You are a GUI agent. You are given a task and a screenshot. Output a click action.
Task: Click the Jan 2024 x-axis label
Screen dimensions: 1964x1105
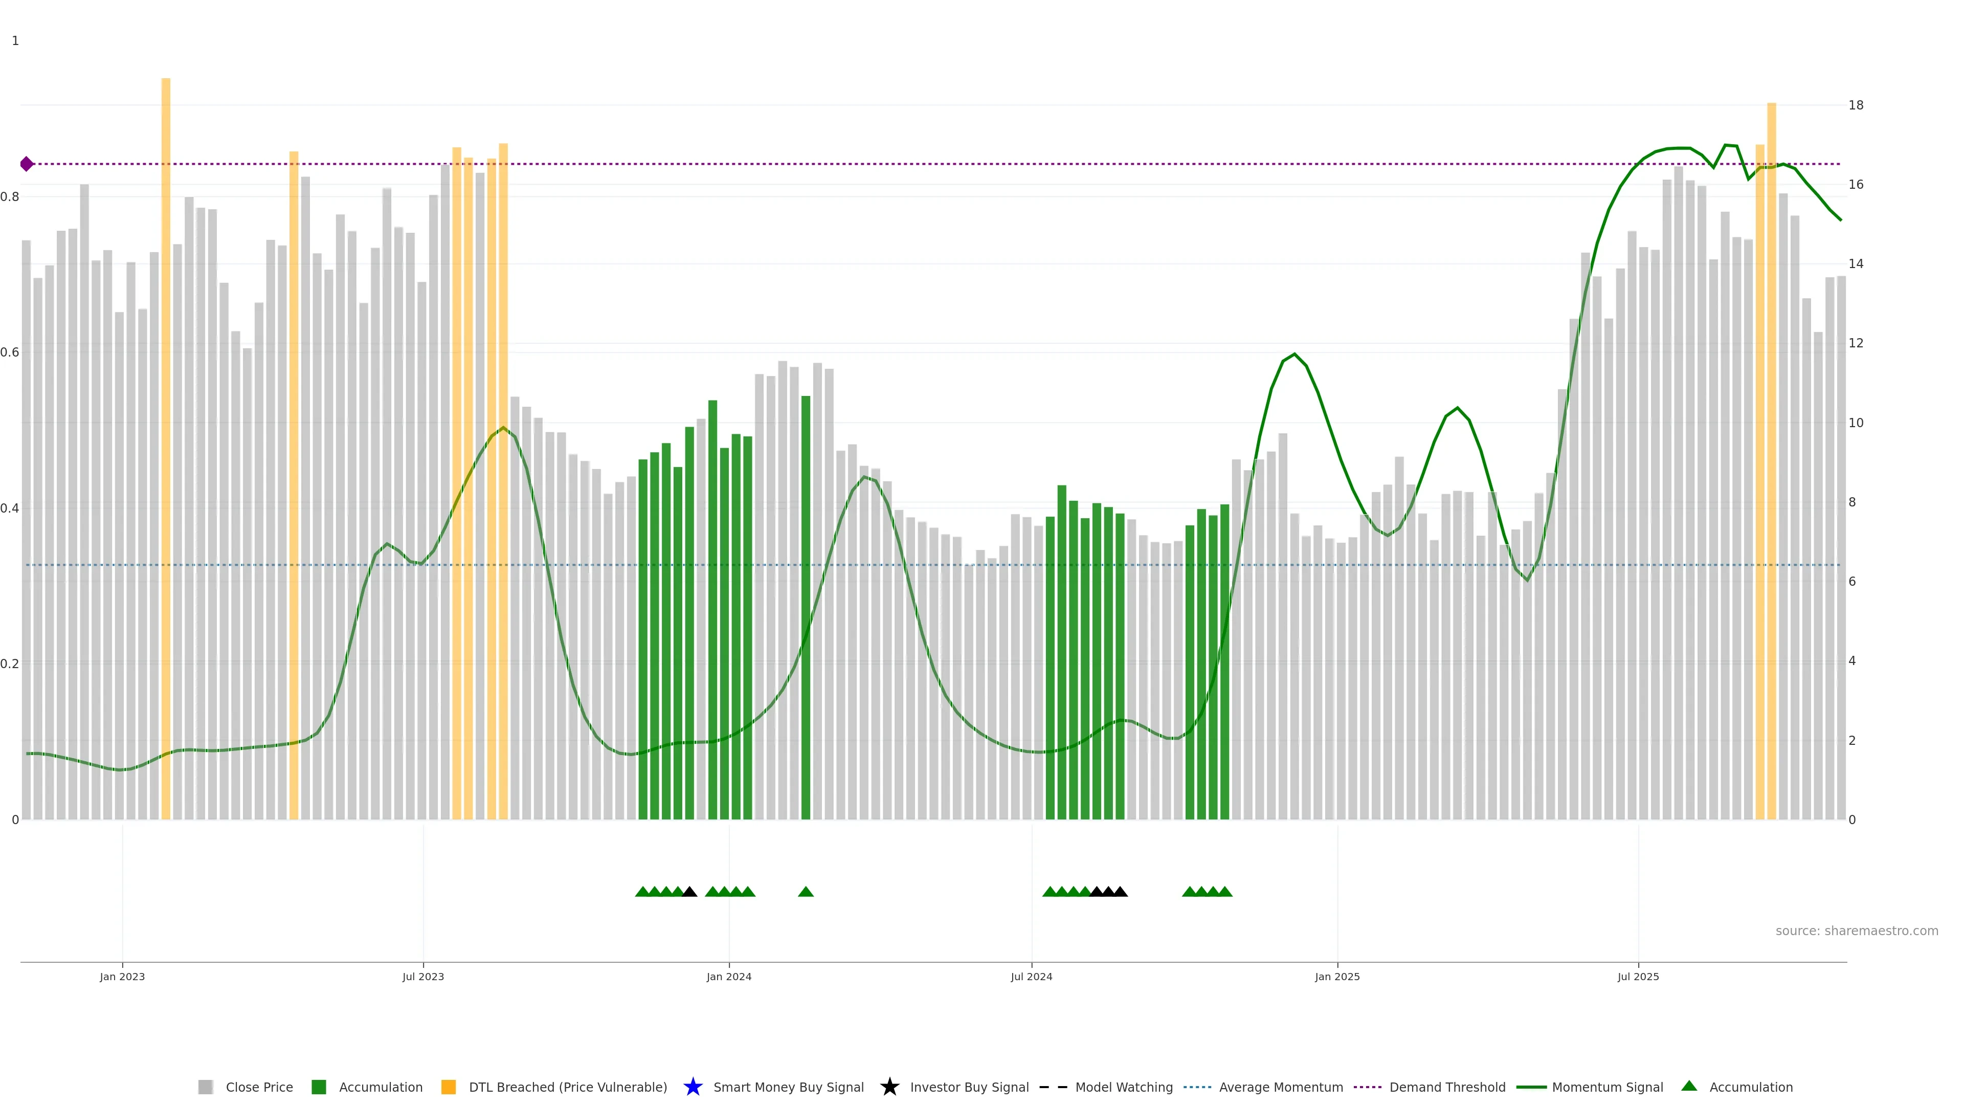point(729,976)
